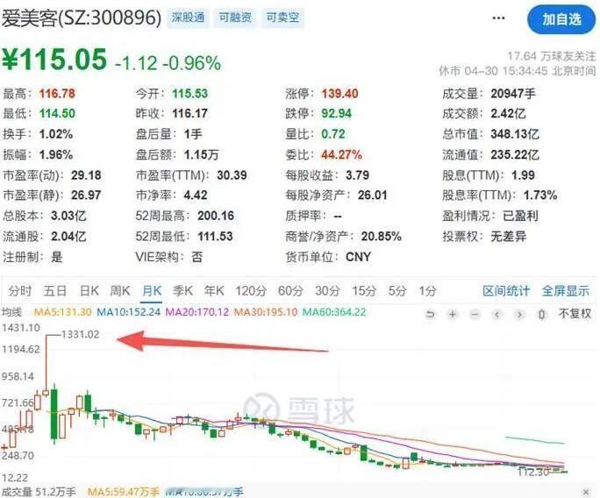The width and height of the screenshot is (600, 498).
Task: Click the MA30:195.10 indicator
Action: pyautogui.click(x=266, y=312)
